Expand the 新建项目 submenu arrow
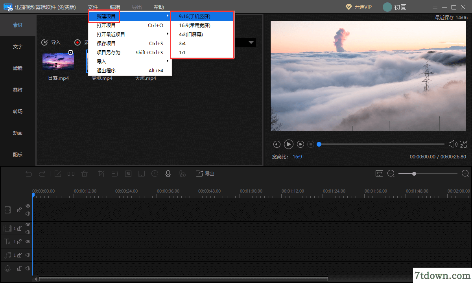472x283 pixels. pyautogui.click(x=168, y=16)
